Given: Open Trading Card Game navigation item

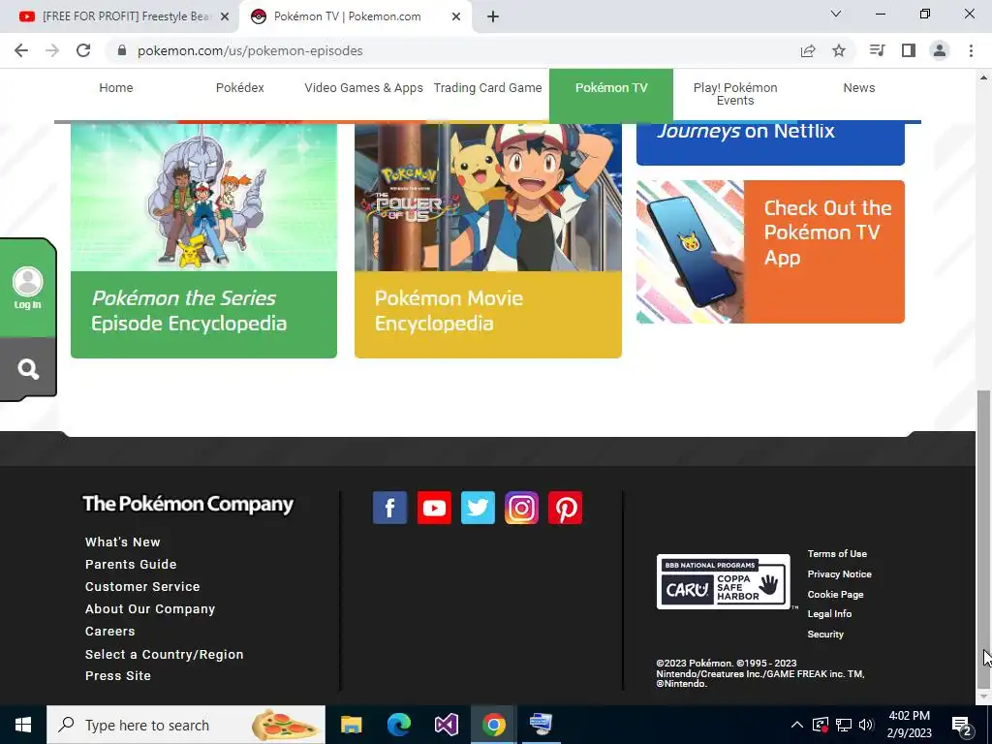Looking at the screenshot, I should click(488, 88).
